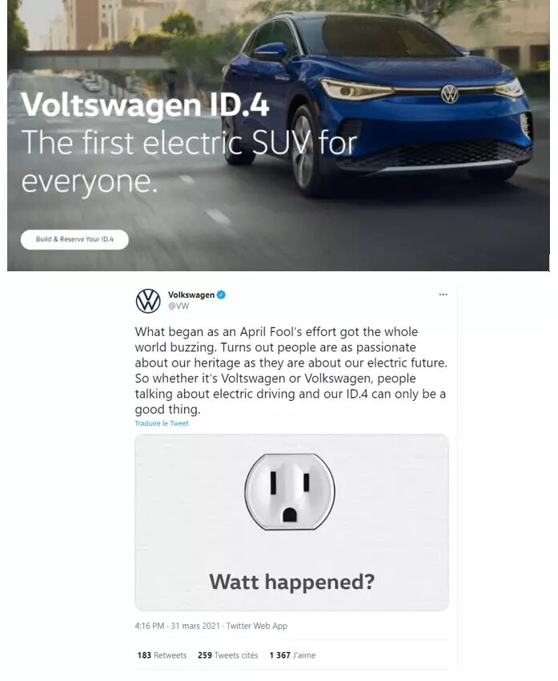Click the electrical outlet graphic
This screenshot has width=558, height=681.
(x=290, y=491)
